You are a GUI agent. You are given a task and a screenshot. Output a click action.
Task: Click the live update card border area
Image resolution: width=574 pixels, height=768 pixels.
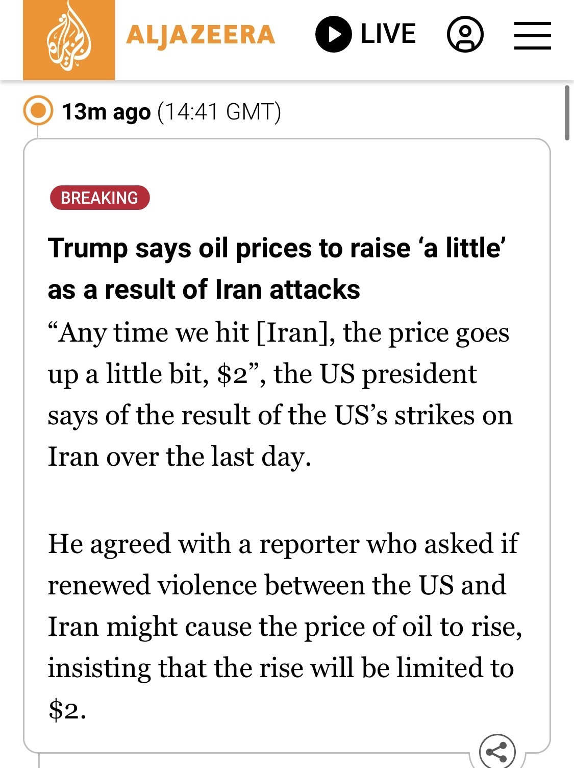[x=287, y=446]
